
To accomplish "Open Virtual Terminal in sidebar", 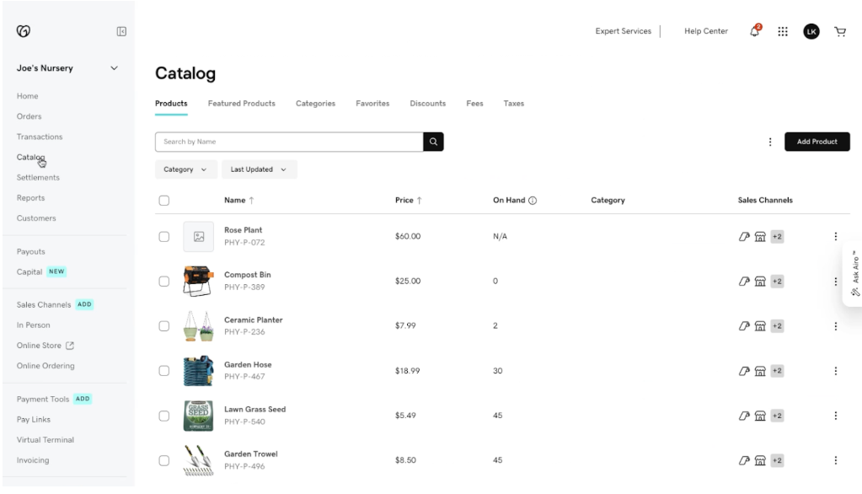I will 45,440.
